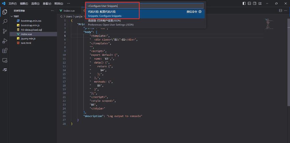Open the title bar overflow menu ellipsis
The width and height of the screenshot is (290, 143).
(69, 3)
